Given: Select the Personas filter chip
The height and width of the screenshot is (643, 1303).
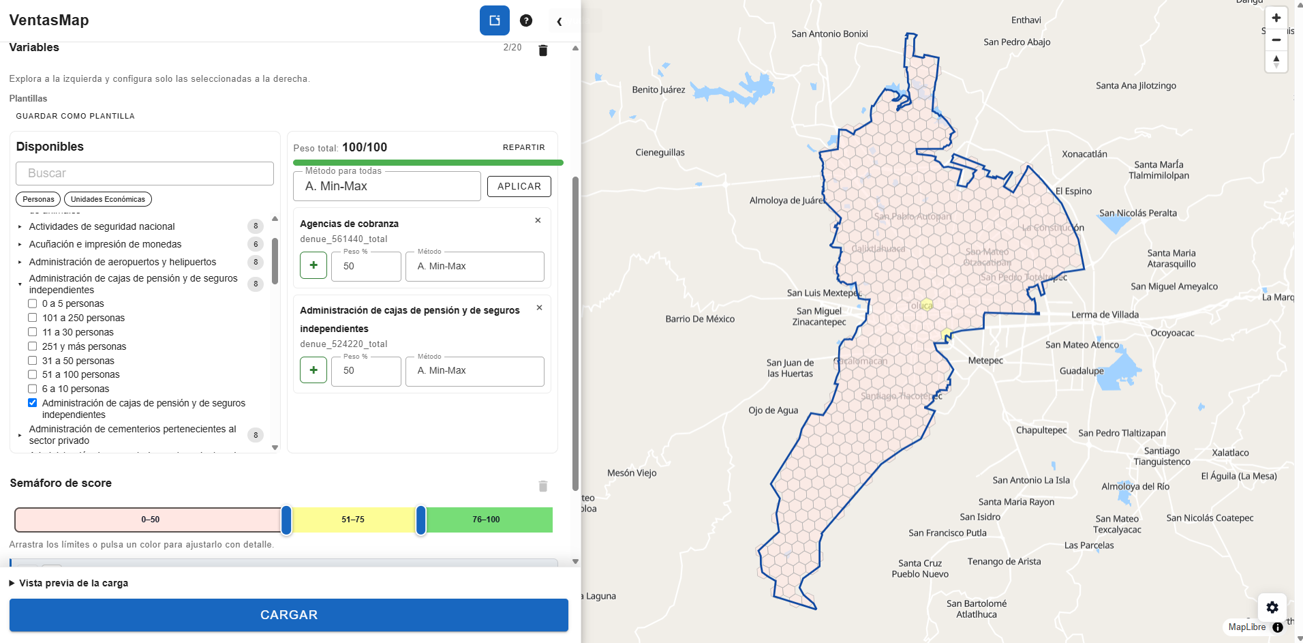Looking at the screenshot, I should tap(38, 199).
